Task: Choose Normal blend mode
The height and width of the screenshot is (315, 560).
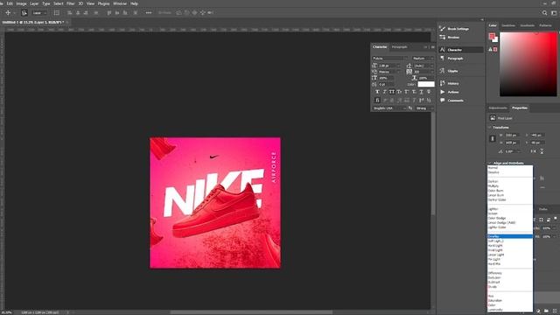Action: (510, 167)
